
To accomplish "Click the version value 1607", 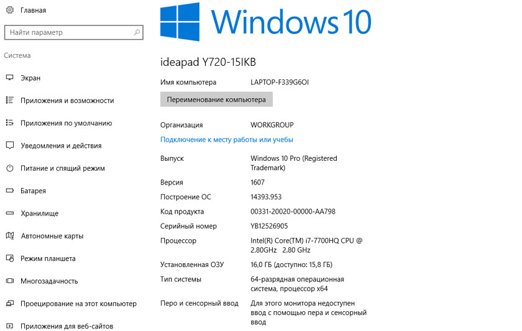I will click(257, 183).
